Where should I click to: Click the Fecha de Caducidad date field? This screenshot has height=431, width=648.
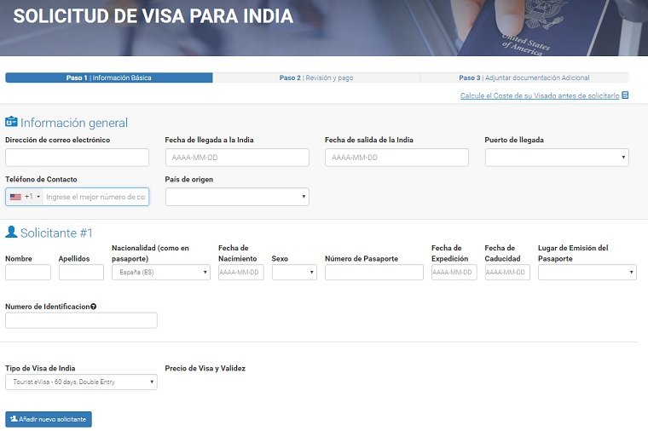coord(507,273)
